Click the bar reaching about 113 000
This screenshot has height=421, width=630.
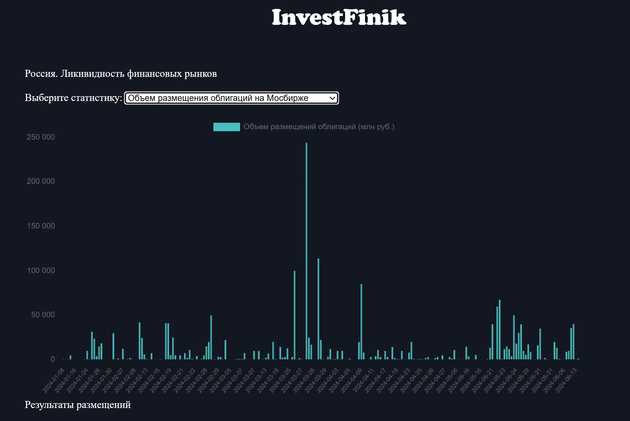pos(318,308)
